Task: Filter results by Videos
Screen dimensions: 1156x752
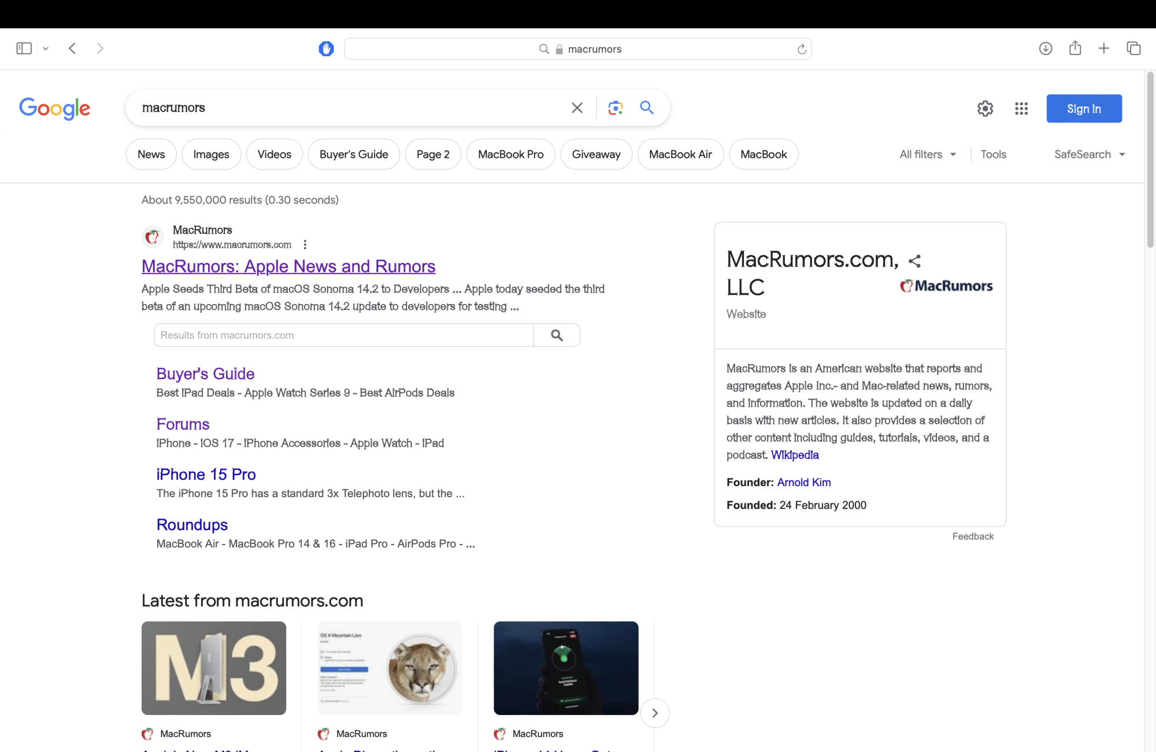Action: tap(275, 154)
